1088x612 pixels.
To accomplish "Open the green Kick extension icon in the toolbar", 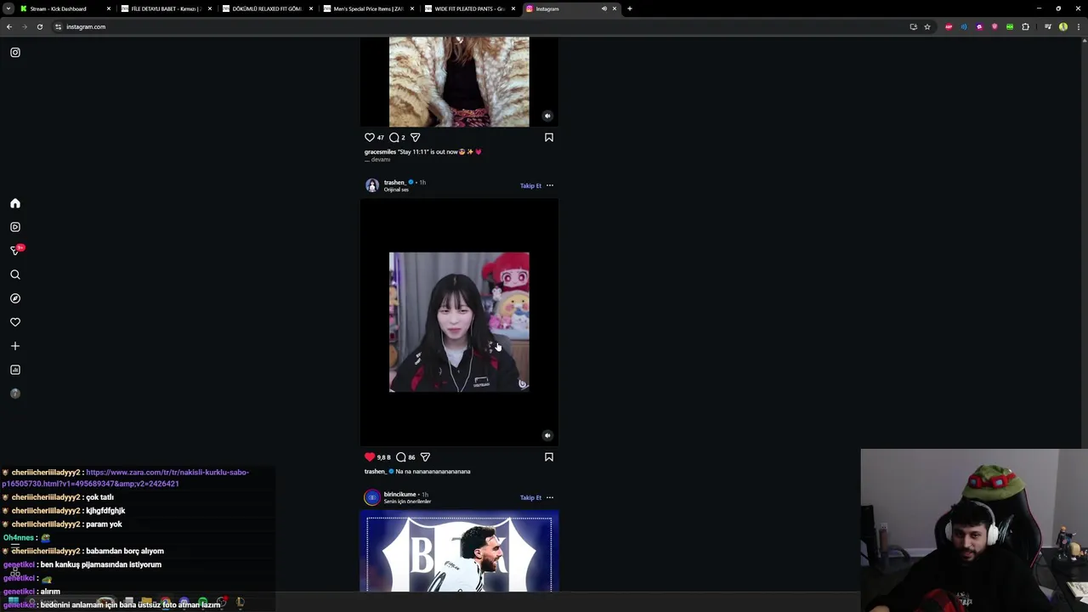I will 1010,26.
